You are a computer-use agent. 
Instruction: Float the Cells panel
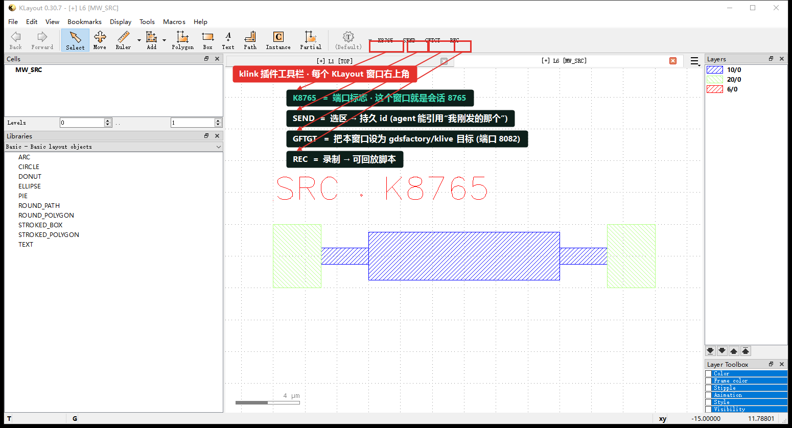[x=206, y=59]
